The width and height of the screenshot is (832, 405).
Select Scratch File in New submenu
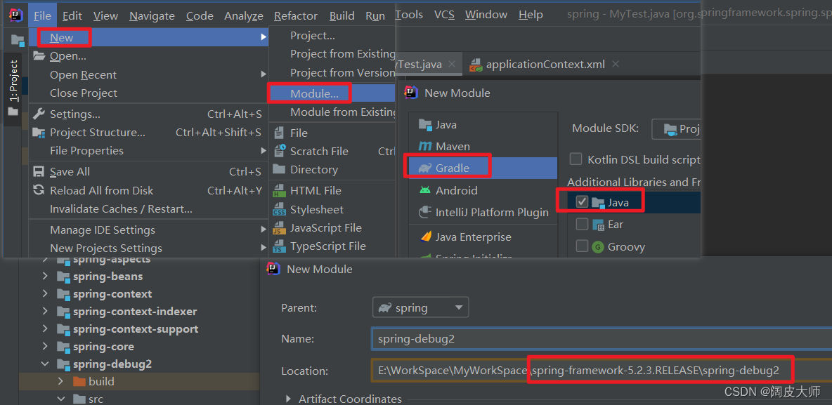pos(332,152)
